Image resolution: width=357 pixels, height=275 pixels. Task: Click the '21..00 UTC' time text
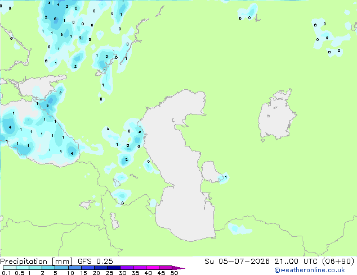tap(296, 262)
